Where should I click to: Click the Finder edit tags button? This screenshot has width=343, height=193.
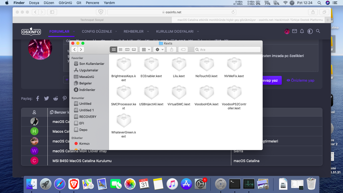183,50
